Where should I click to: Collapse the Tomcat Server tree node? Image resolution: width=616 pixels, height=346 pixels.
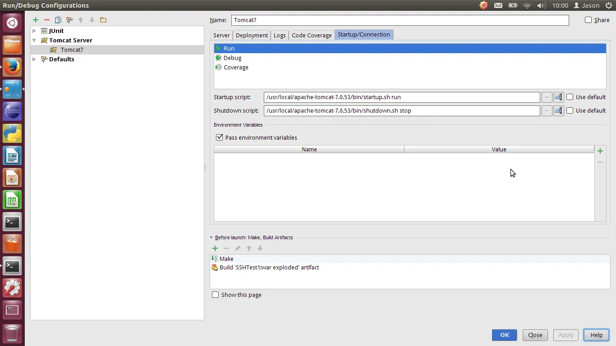click(34, 40)
